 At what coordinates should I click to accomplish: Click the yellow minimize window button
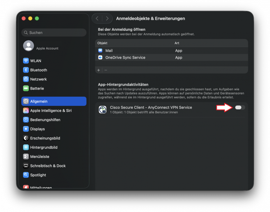pyautogui.click(x=30, y=18)
